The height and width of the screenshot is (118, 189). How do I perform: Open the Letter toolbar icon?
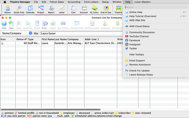[62, 9]
